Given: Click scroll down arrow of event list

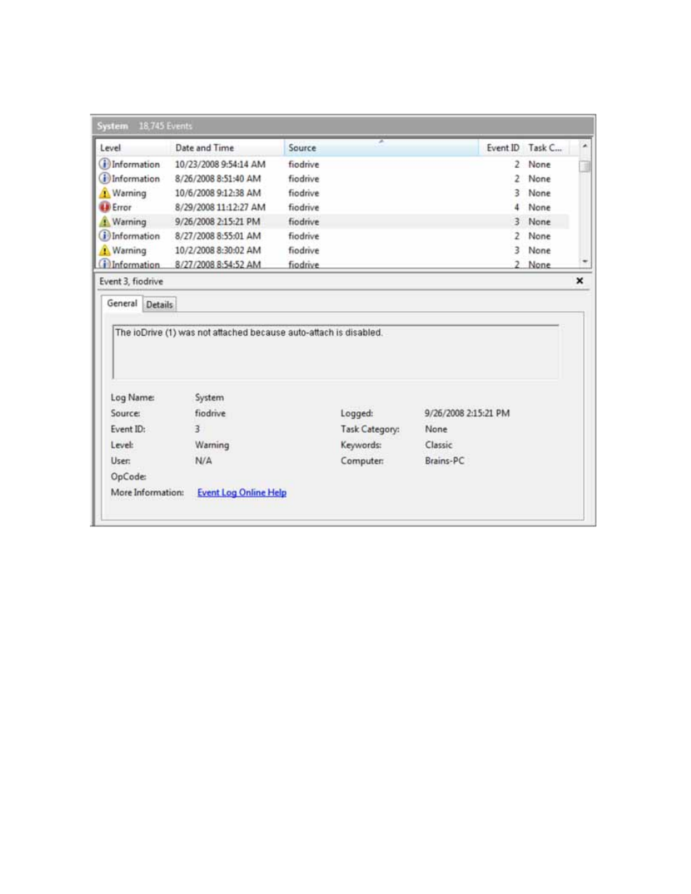Looking at the screenshot, I should [585, 261].
